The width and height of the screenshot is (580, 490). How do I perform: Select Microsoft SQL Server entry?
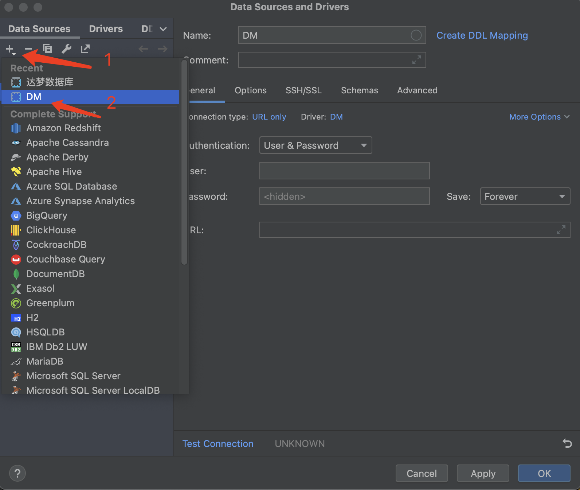coord(90,376)
